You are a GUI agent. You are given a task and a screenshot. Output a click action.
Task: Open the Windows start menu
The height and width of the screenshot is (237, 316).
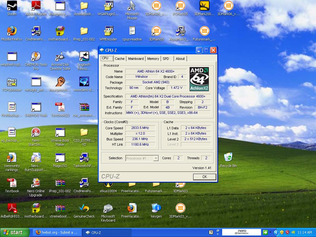click(15, 232)
